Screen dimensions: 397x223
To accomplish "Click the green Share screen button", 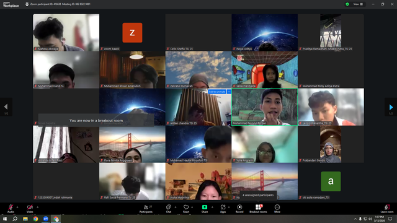I will (x=205, y=209).
